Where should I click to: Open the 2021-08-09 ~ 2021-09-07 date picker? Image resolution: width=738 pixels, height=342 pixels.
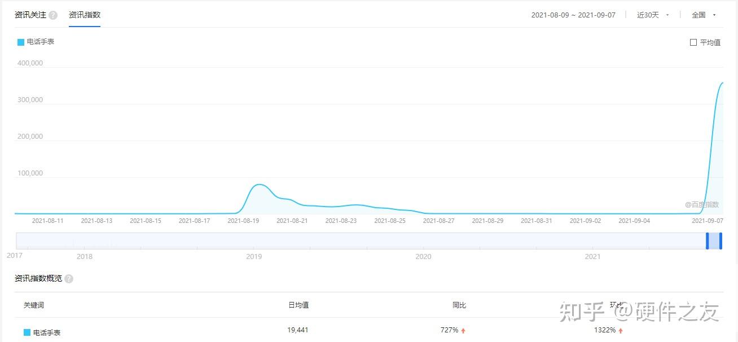coord(573,15)
